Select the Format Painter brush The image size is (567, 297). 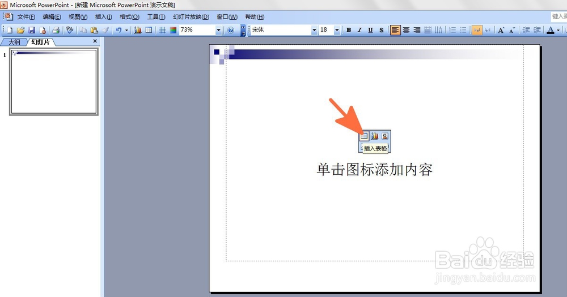105,30
